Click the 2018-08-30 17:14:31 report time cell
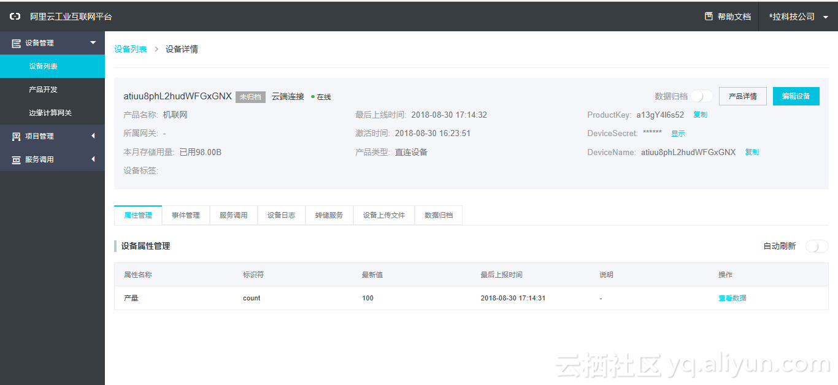 (513, 298)
